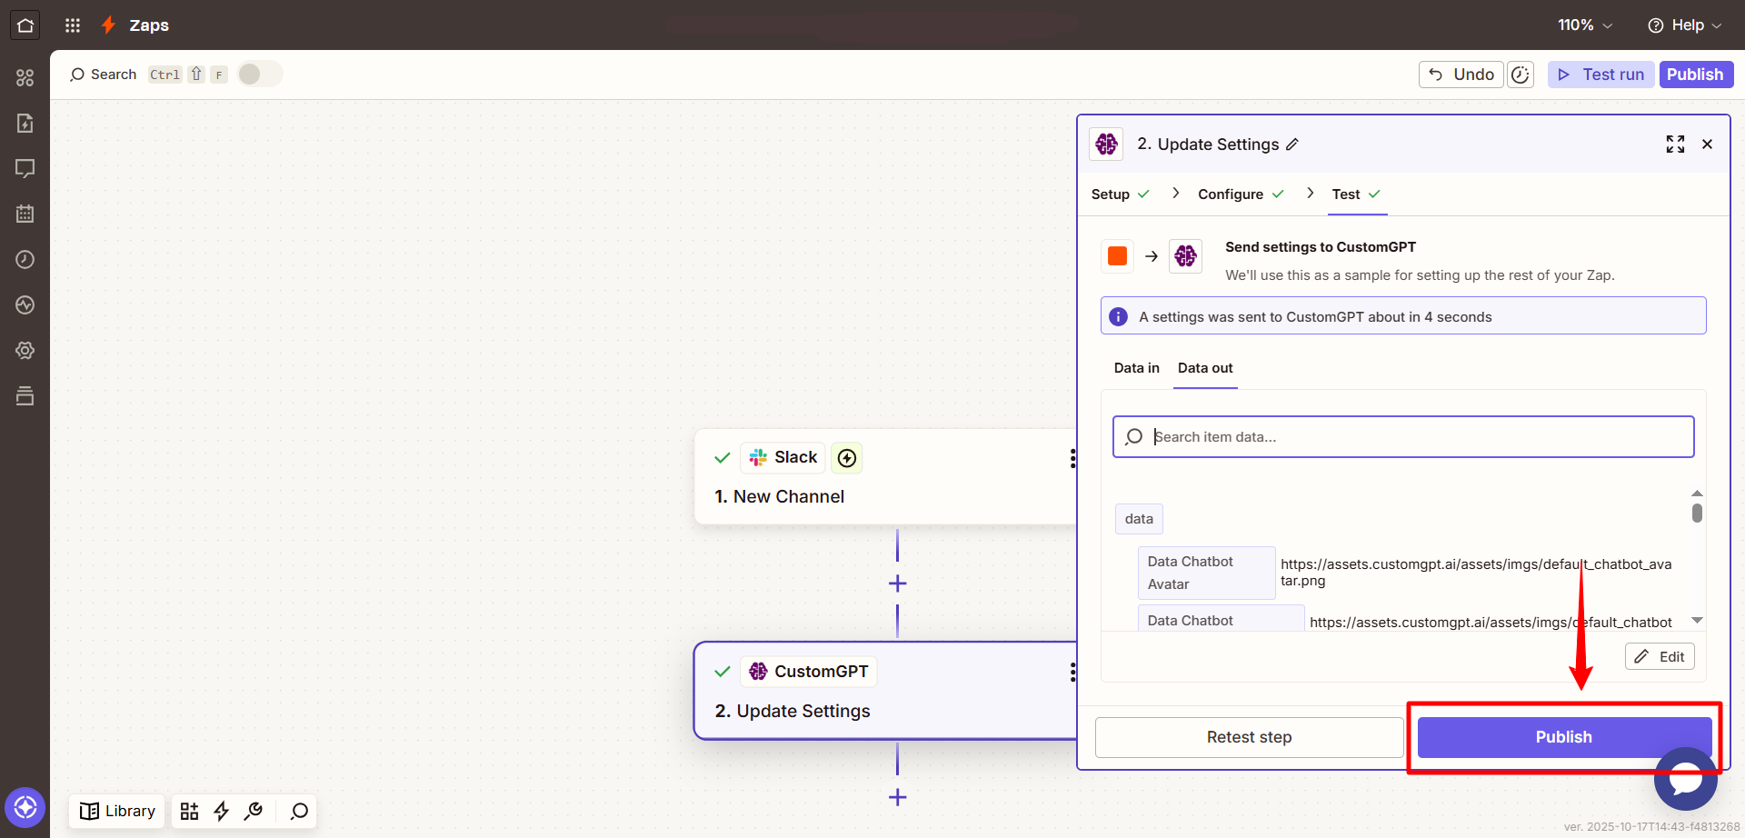Add a step between Slack and CustomGPT

[897, 584]
